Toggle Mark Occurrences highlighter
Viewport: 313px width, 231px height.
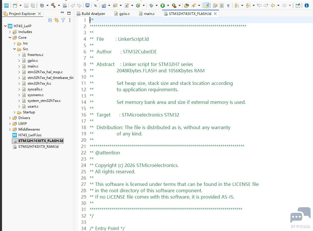206,5
